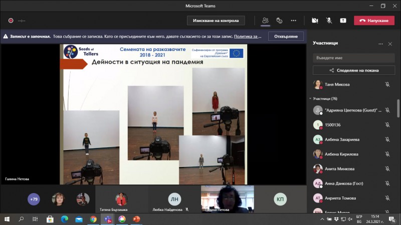Close the Участници panel
The height and width of the screenshot is (225, 401).
(390, 44)
